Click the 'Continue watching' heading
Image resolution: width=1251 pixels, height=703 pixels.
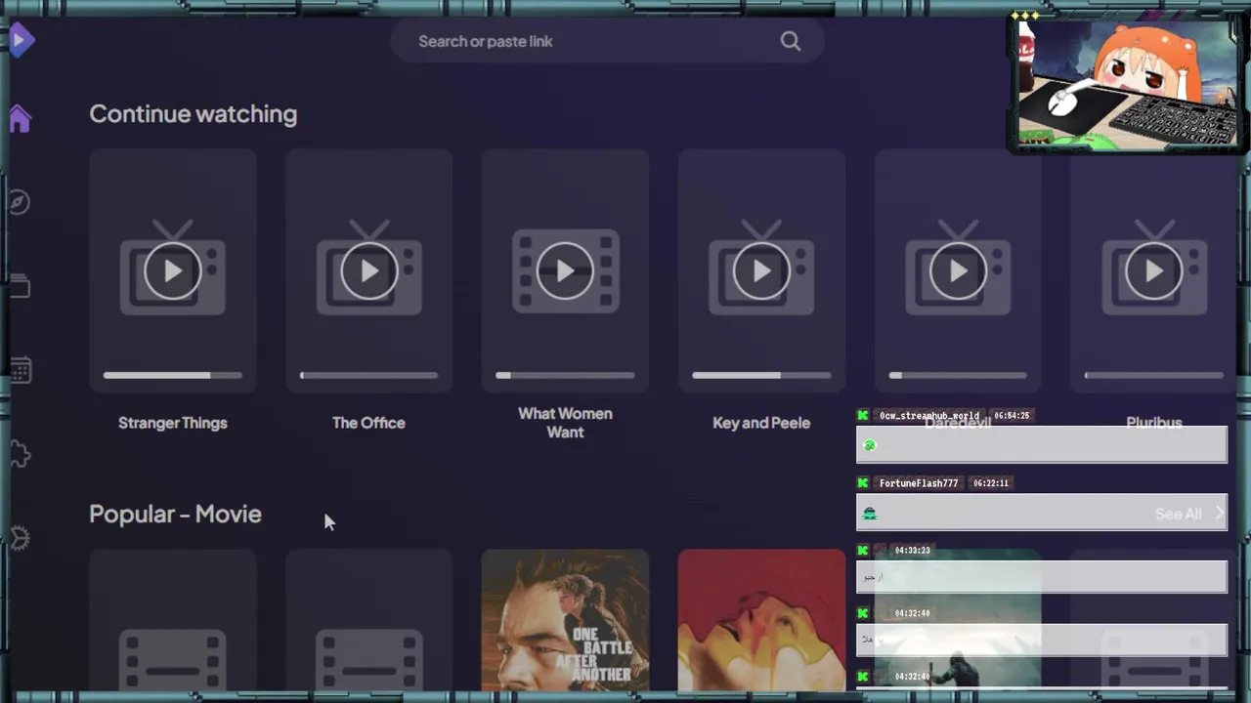194,114
